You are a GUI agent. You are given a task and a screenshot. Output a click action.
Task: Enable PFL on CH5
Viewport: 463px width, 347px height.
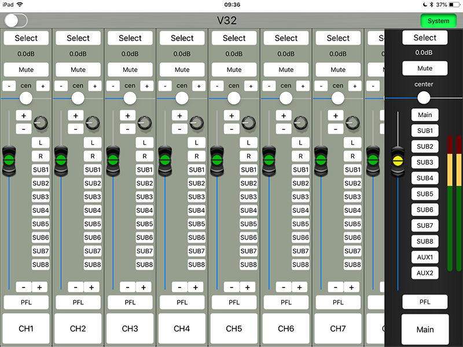click(x=234, y=302)
